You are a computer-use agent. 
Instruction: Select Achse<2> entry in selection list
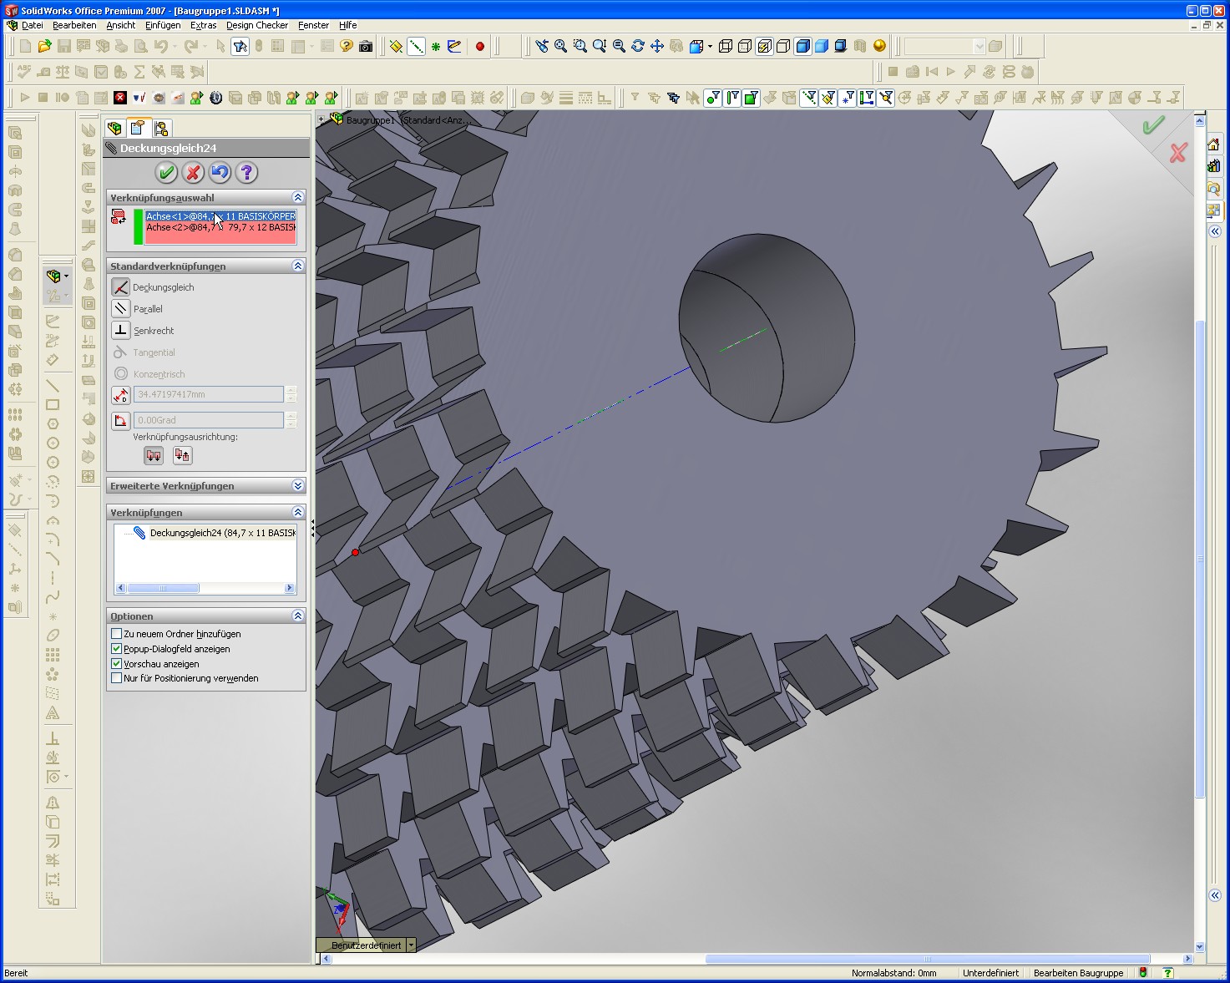(x=220, y=228)
